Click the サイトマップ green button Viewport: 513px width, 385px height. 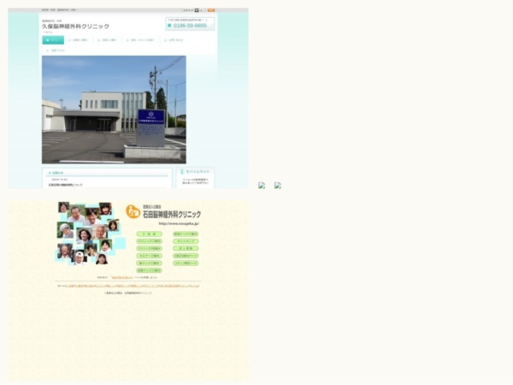186,241
